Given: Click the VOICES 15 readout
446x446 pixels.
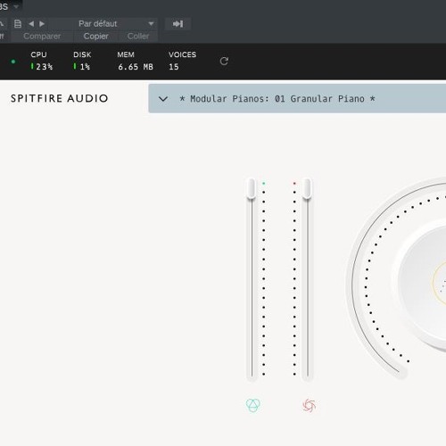Looking at the screenshot, I should coord(182,61).
